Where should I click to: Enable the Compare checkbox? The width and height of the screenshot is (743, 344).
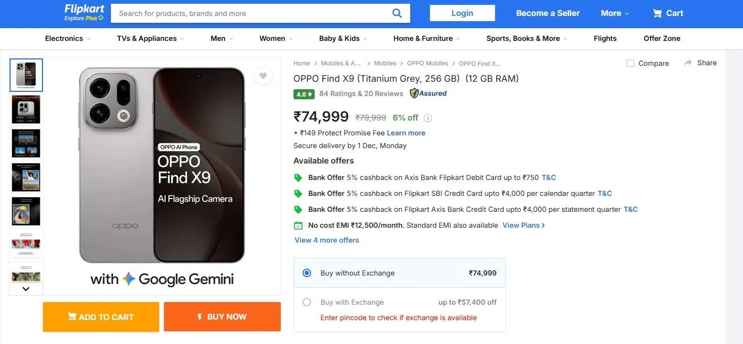[x=630, y=63]
